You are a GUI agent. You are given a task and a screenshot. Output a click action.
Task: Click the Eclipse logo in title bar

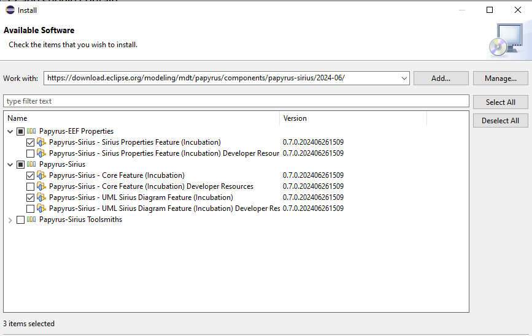point(10,10)
